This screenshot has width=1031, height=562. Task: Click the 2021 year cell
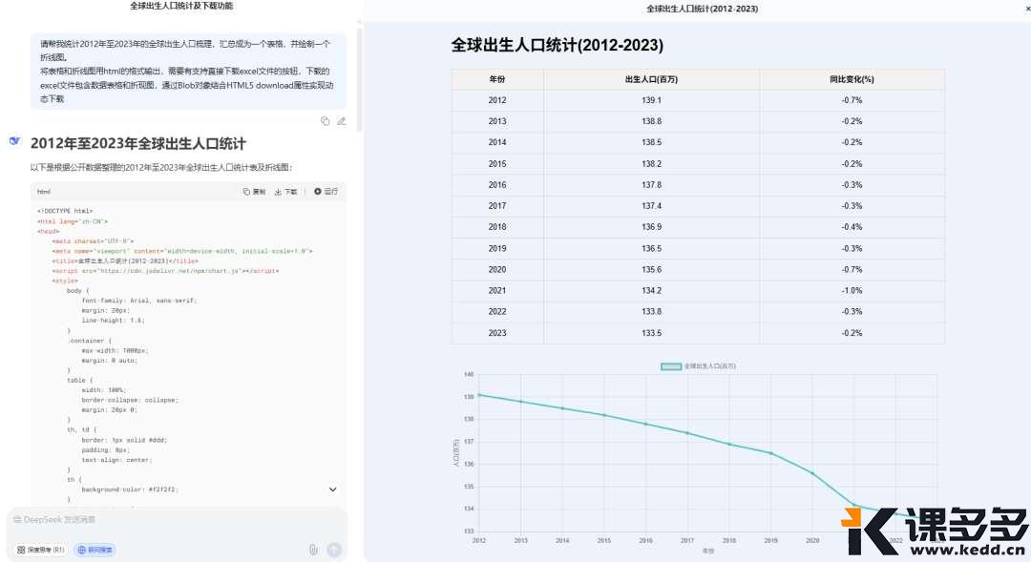pyautogui.click(x=497, y=290)
